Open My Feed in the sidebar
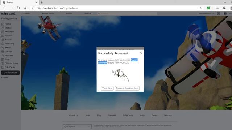 point(7,55)
